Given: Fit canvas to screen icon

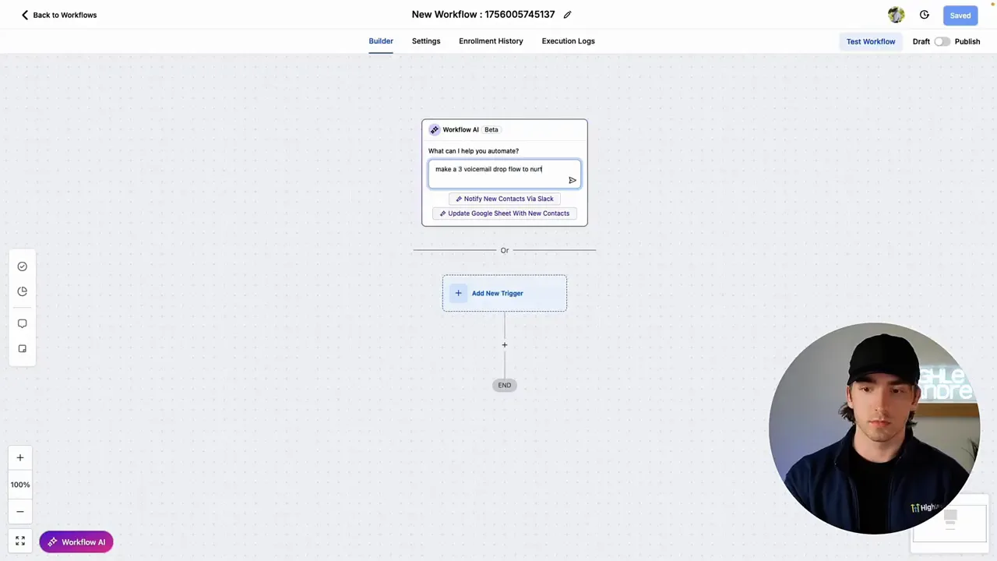Looking at the screenshot, I should tap(20, 541).
